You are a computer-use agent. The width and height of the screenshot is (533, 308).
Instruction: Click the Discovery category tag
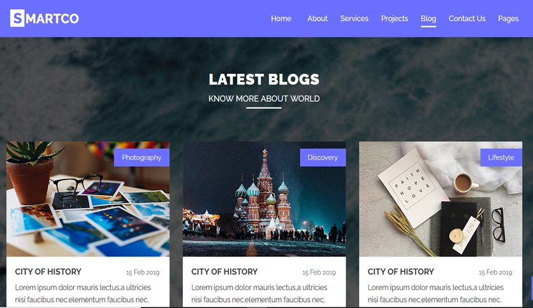[323, 157]
